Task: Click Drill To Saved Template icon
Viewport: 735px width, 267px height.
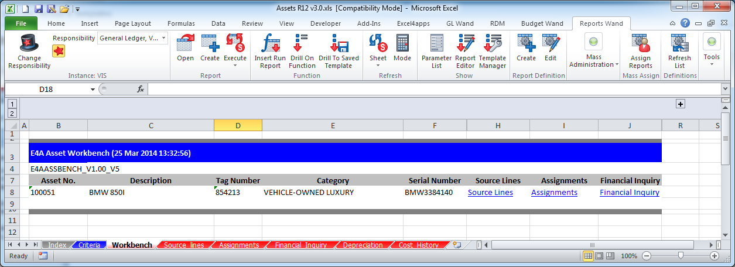Action: [x=339, y=44]
